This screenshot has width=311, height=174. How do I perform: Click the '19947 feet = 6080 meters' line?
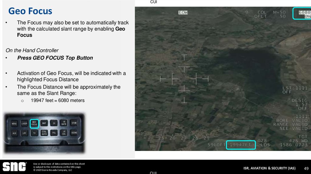[57, 100]
